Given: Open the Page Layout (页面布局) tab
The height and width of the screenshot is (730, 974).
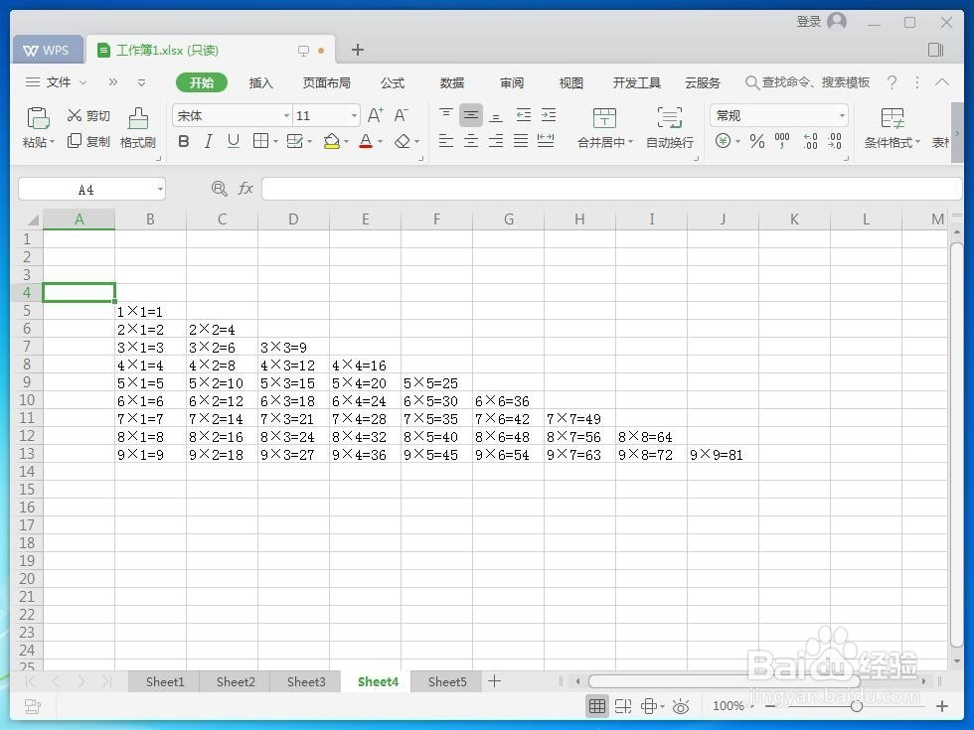Looking at the screenshot, I should (327, 82).
